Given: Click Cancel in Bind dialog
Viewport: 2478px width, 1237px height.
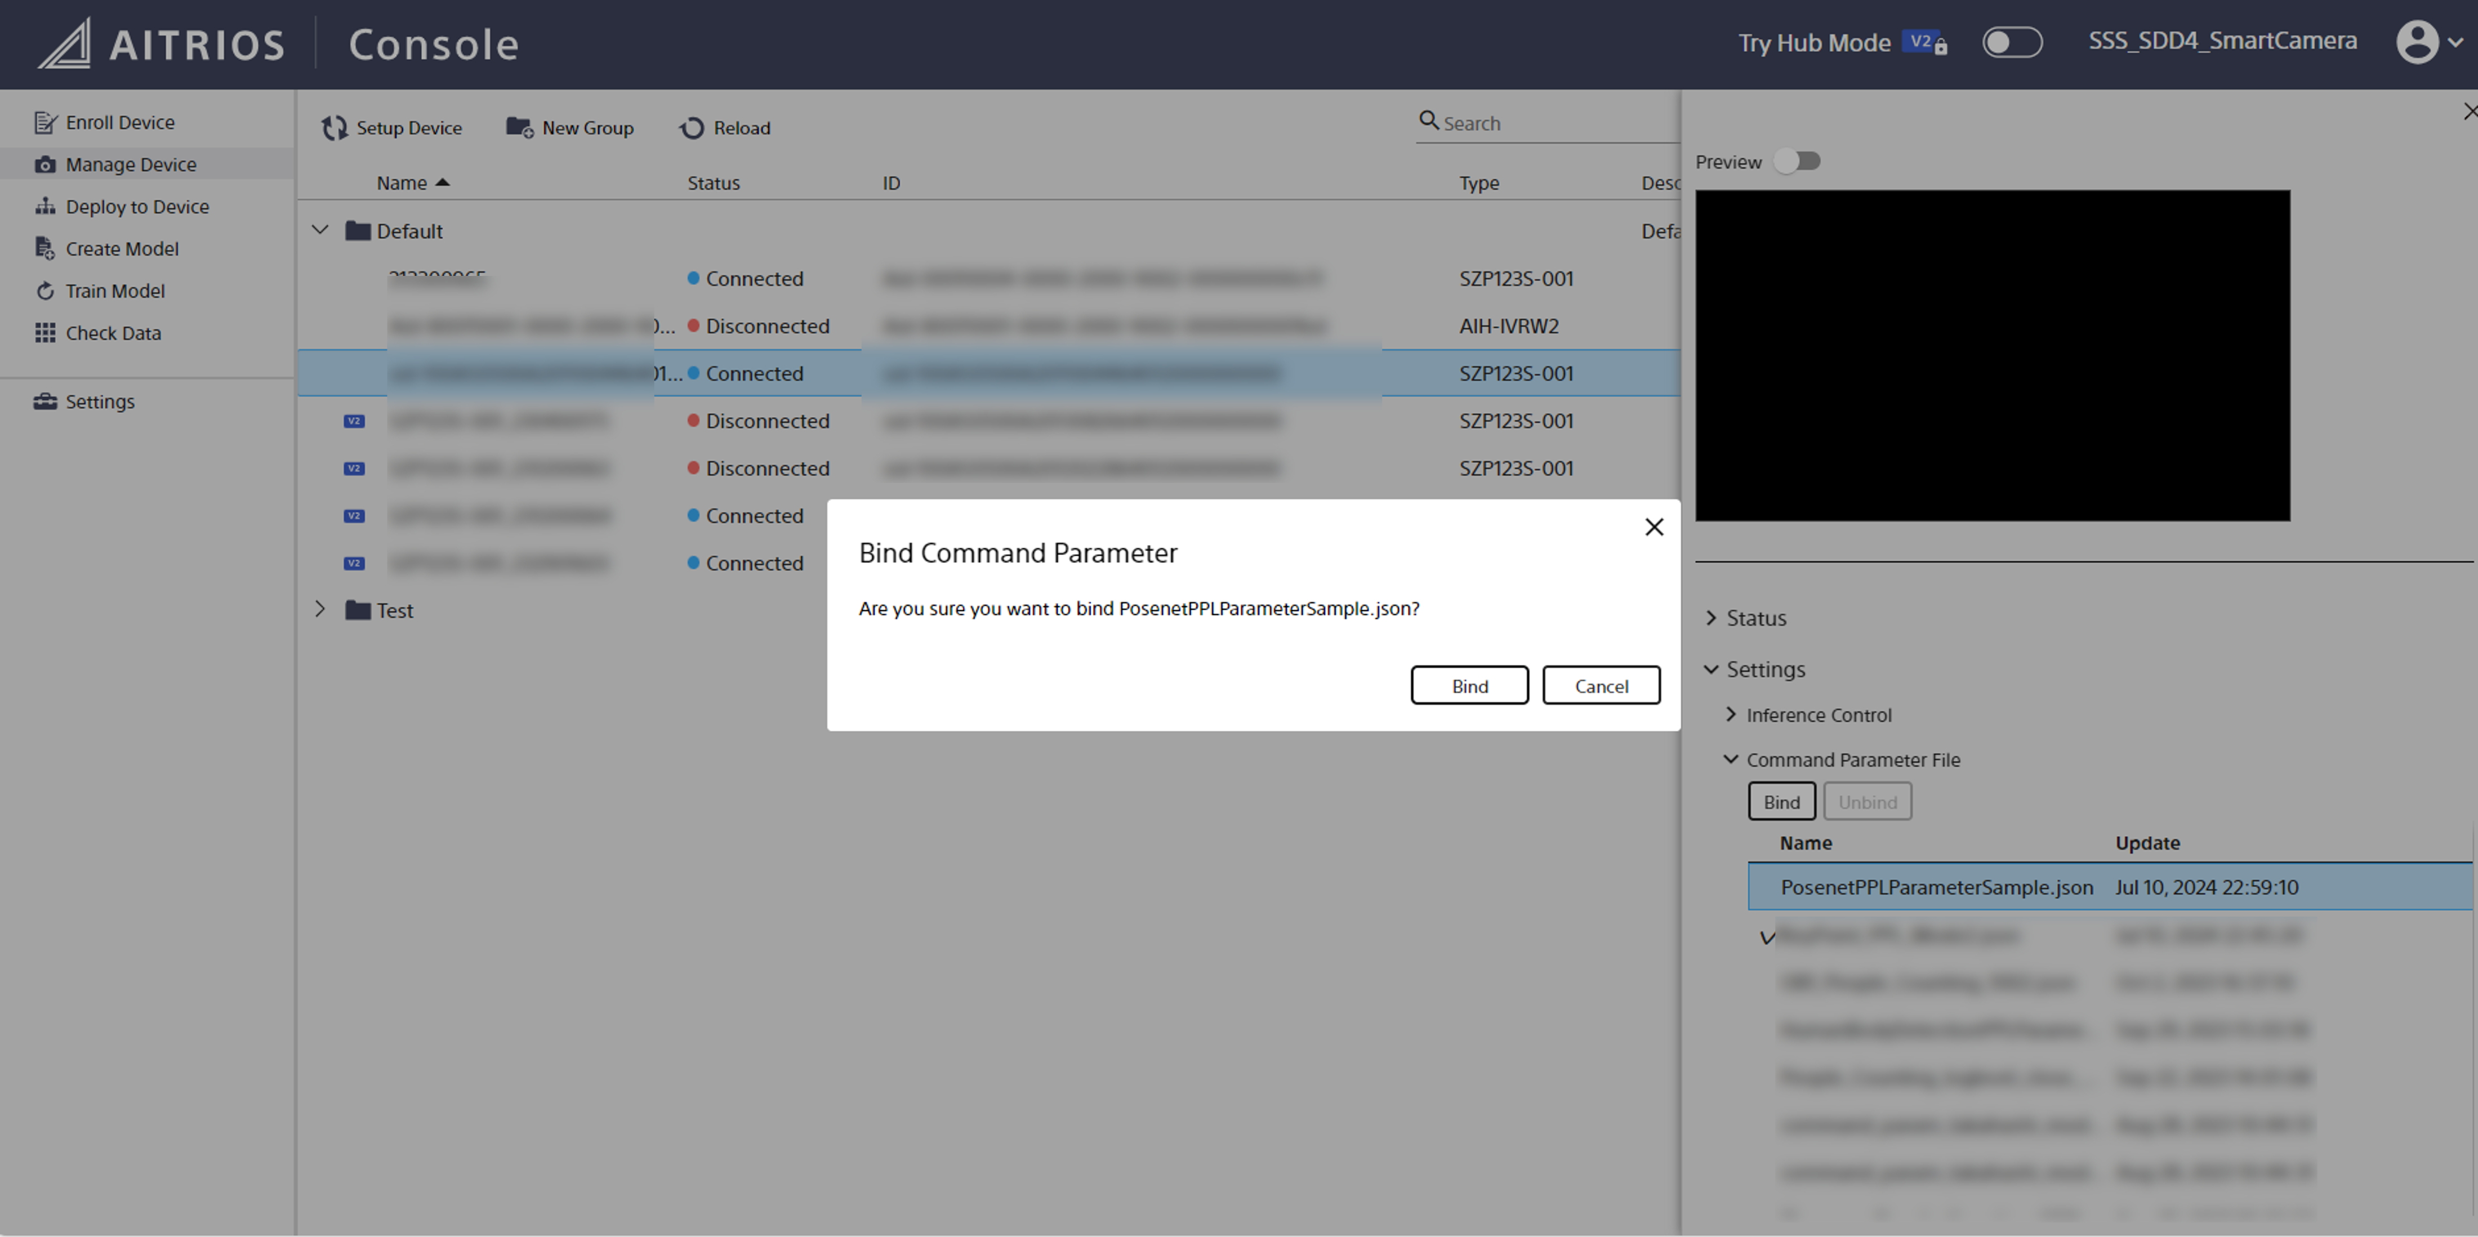Looking at the screenshot, I should [1601, 685].
